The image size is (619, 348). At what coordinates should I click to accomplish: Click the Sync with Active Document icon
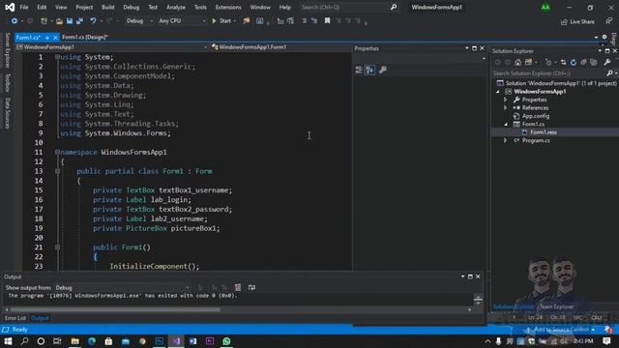coord(563,62)
